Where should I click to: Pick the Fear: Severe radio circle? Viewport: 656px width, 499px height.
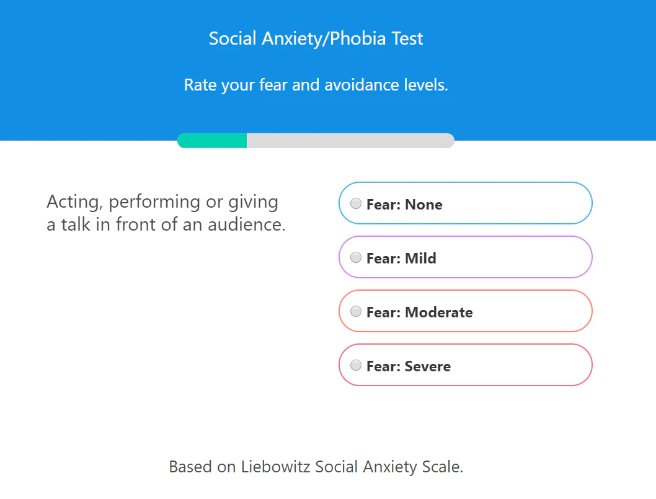click(x=356, y=365)
